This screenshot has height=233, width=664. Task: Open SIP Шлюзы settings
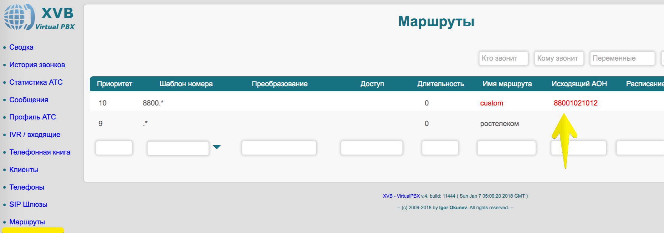pyautogui.click(x=28, y=204)
